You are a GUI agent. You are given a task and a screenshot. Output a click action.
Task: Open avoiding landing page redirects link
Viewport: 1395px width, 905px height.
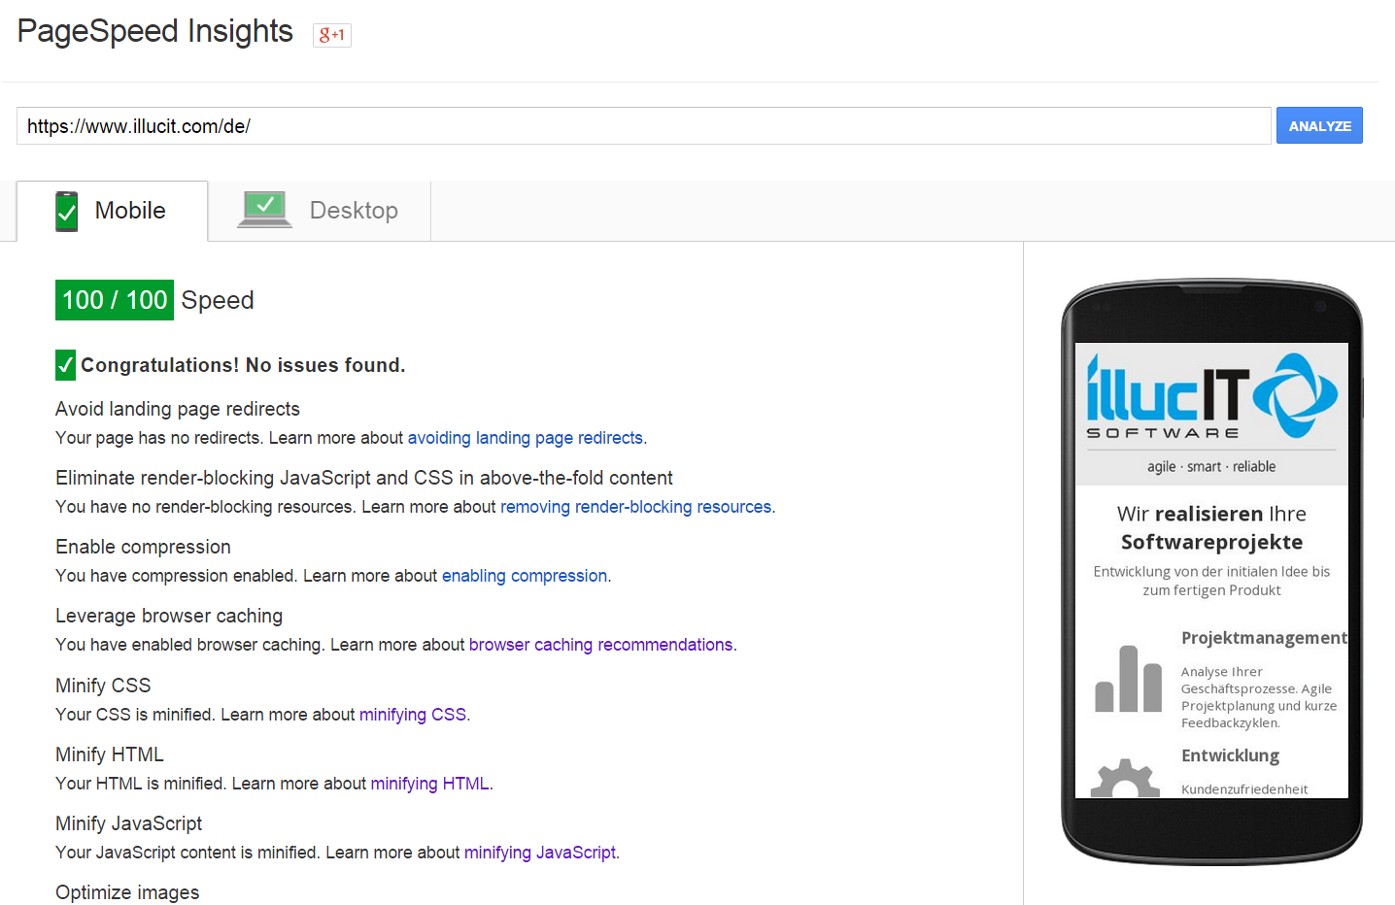(x=525, y=438)
